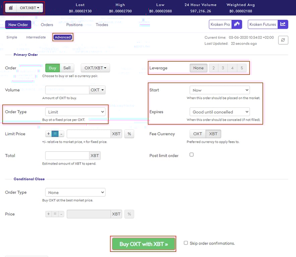The width and height of the screenshot is (296, 257).
Task: Choose OXT as Fee Currency
Action: [x=198, y=134]
